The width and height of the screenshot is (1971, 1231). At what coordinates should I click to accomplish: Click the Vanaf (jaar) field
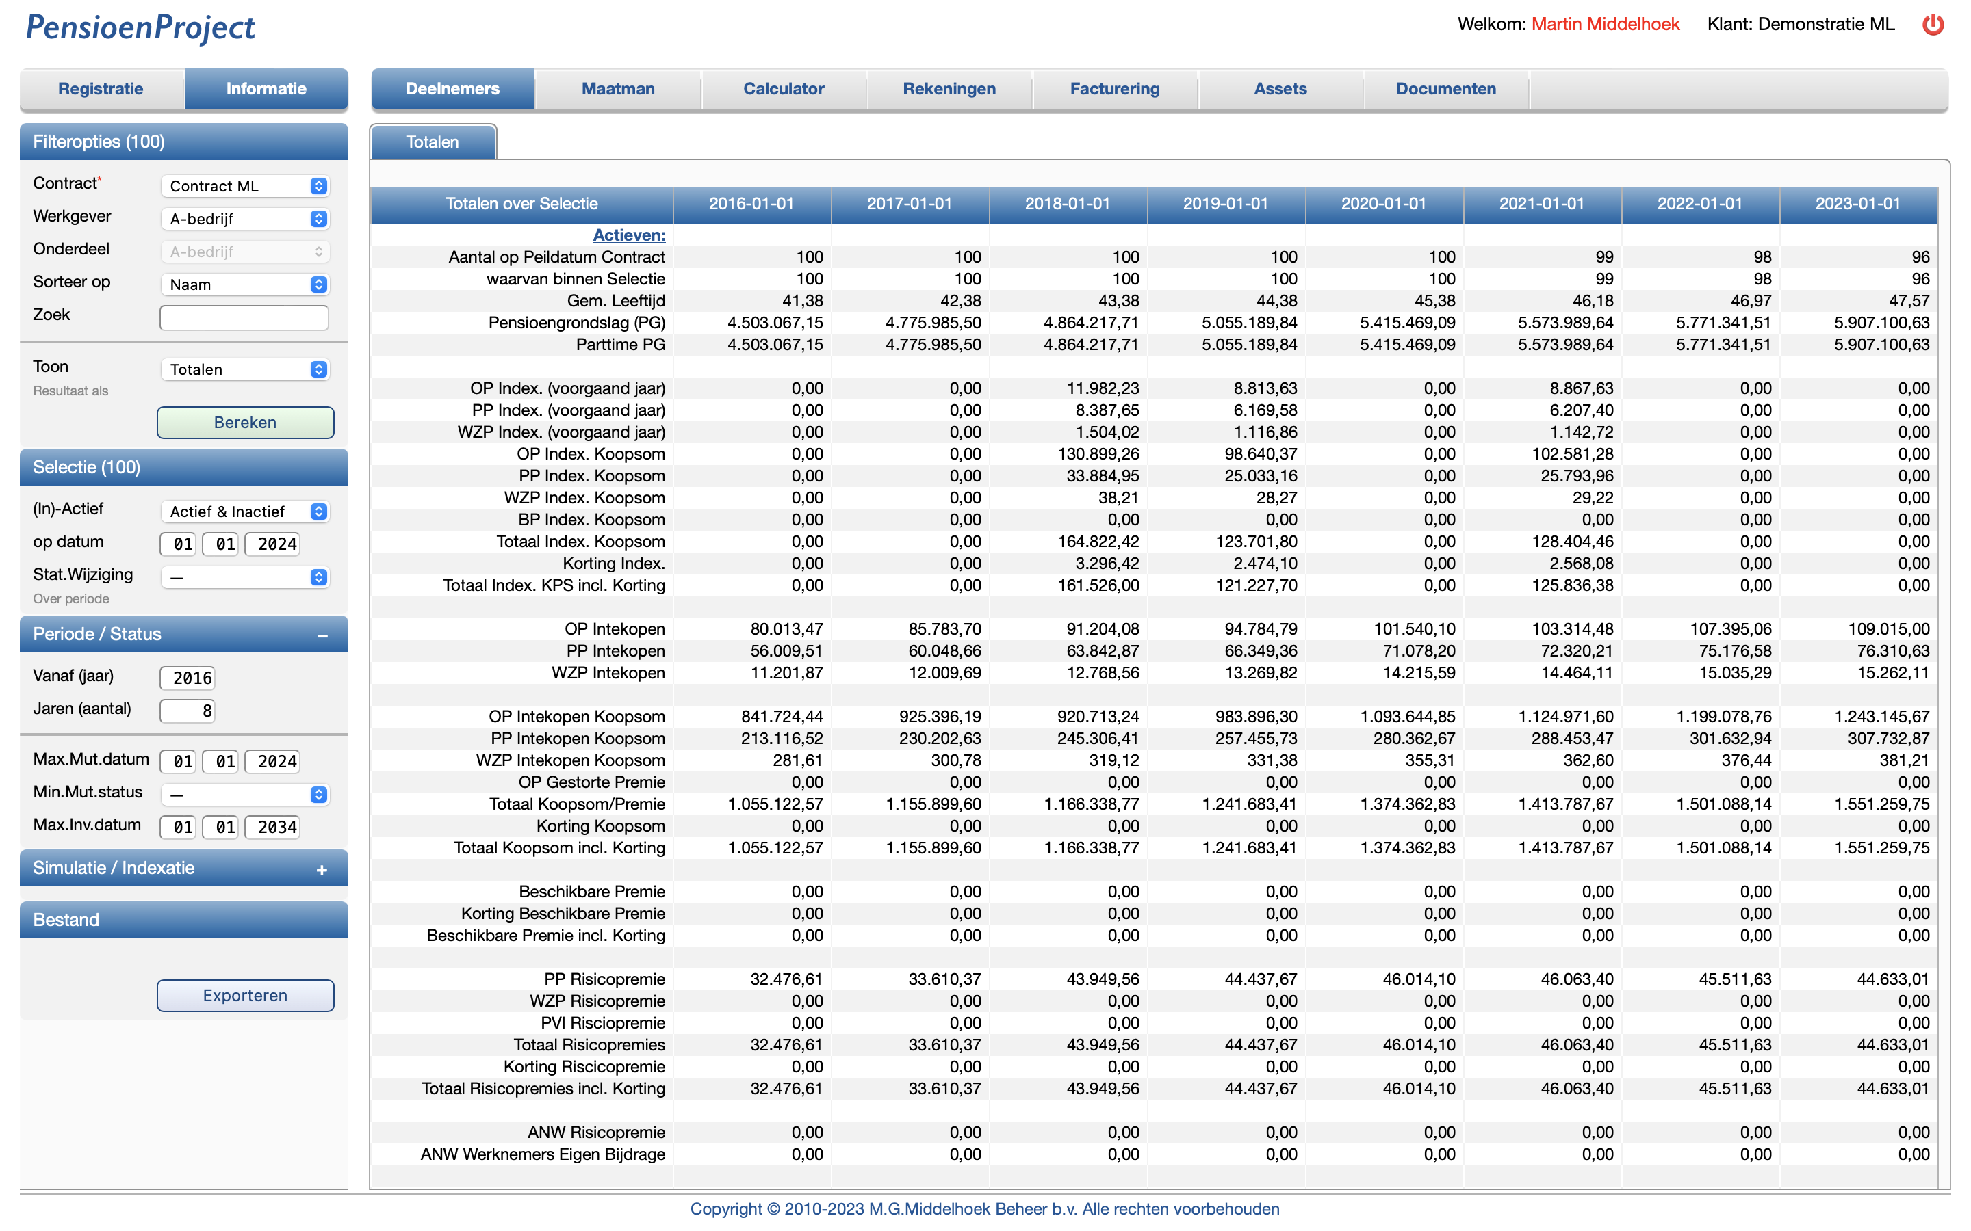(x=188, y=677)
